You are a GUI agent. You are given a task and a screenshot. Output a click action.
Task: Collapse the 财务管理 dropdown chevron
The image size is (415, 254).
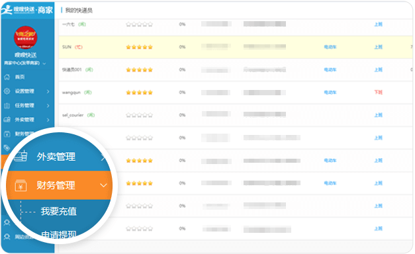click(104, 185)
